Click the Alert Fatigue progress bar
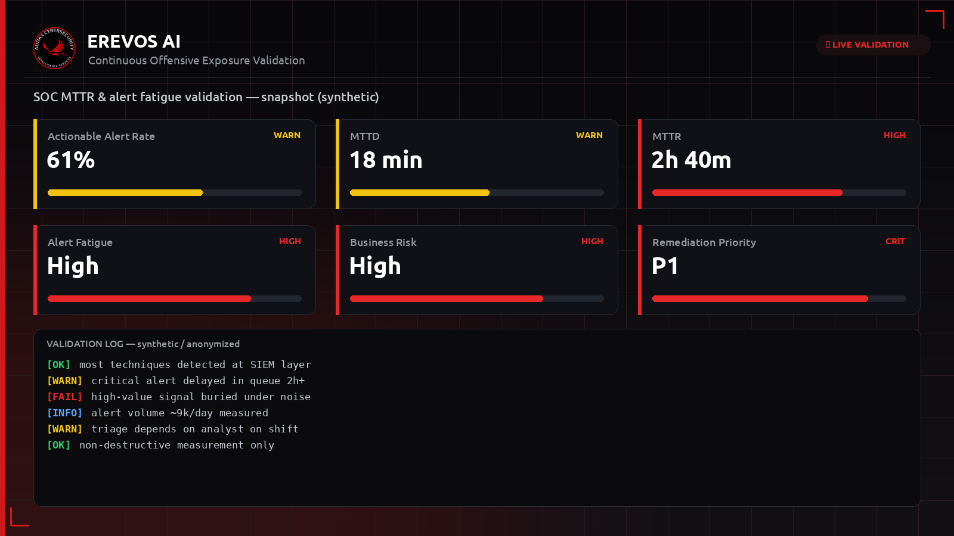Screen dimensions: 954x536 click(175, 298)
